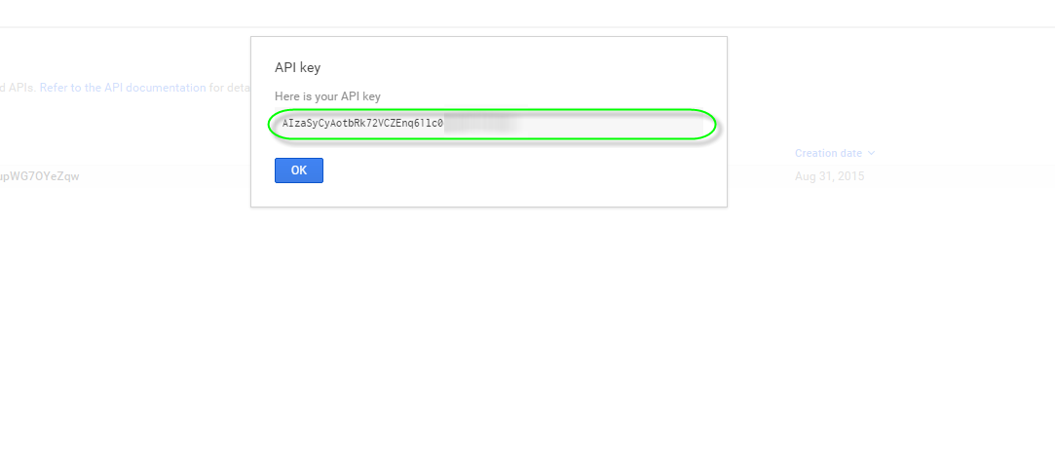Sort by the Creation date column header
Viewport: 1055px width, 453px height.
828,153
